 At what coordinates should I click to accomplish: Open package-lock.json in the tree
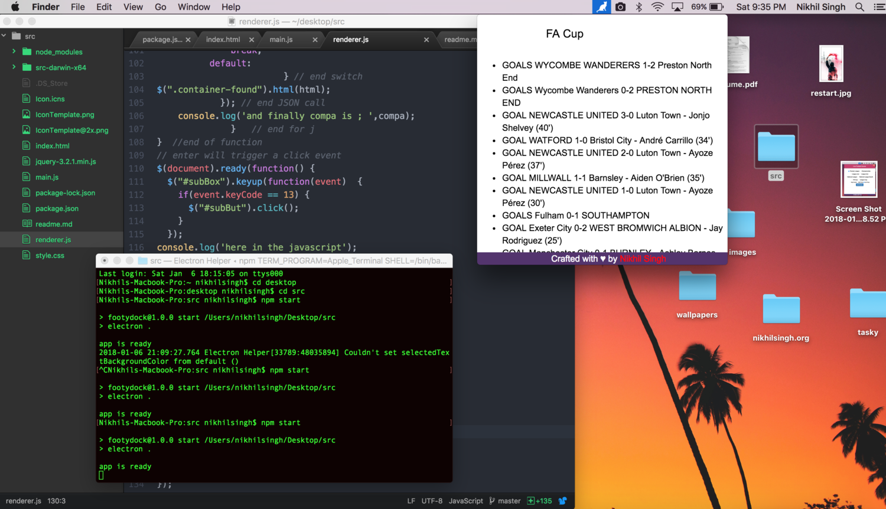(x=65, y=192)
